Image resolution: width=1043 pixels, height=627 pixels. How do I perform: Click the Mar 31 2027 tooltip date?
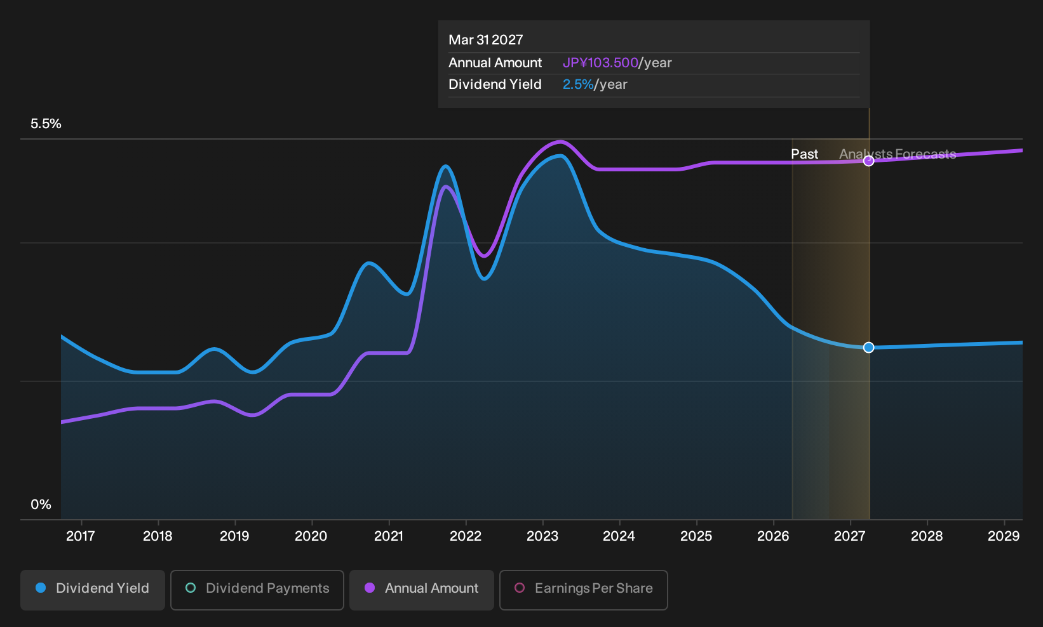point(486,40)
